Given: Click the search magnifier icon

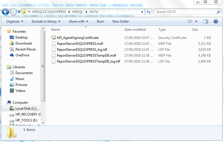Looking at the screenshot, I should (218, 12).
